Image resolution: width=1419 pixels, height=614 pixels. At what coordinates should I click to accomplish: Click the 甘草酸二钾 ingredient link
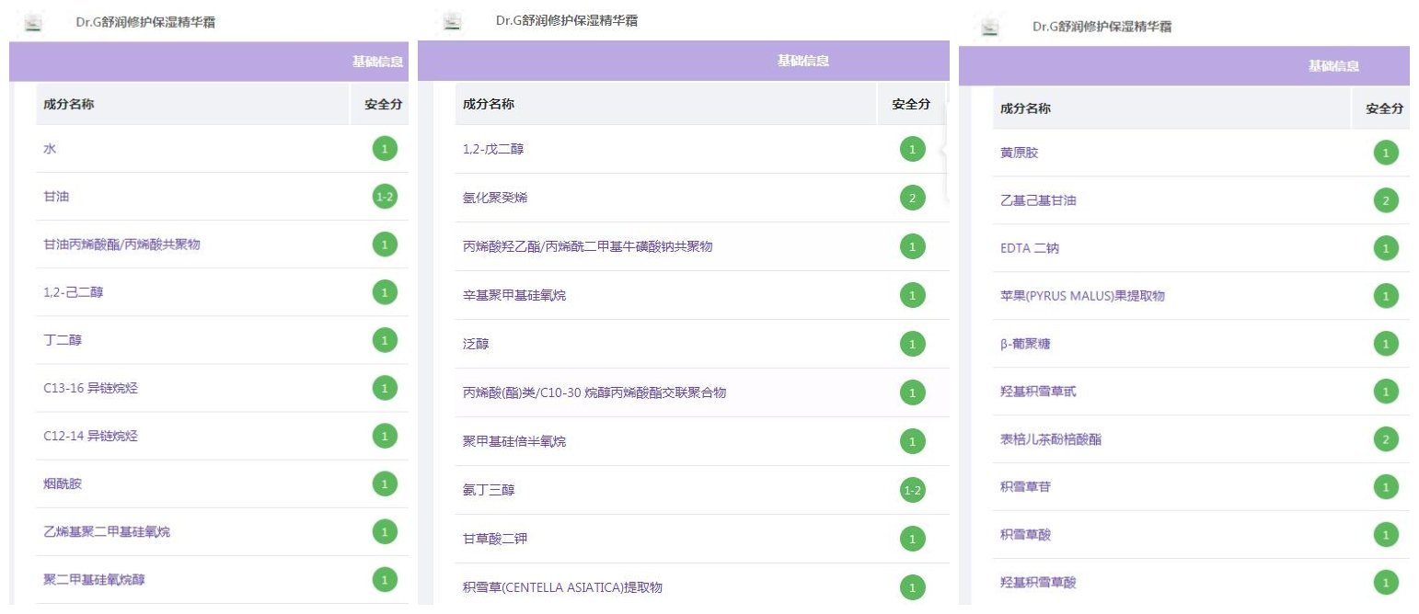[x=494, y=539]
